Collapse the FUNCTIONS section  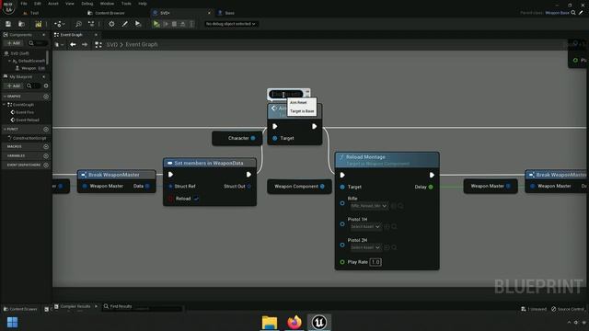[x=5, y=129]
